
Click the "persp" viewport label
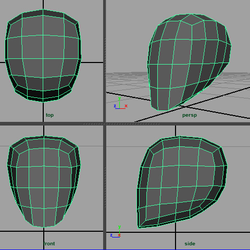[x=190, y=115]
